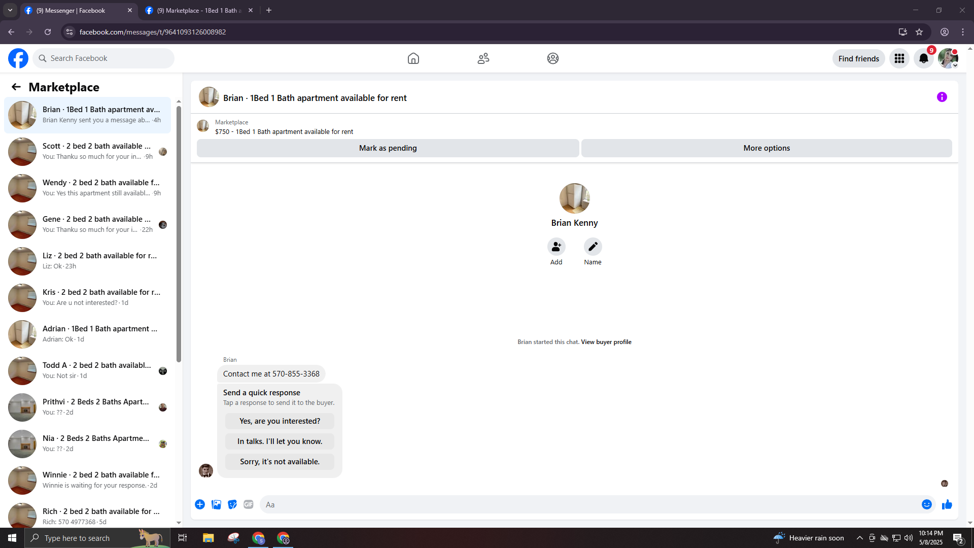Switch to Marketplace 1Bed 1 Bath browser tab
Image resolution: width=974 pixels, height=548 pixels.
(x=199, y=10)
